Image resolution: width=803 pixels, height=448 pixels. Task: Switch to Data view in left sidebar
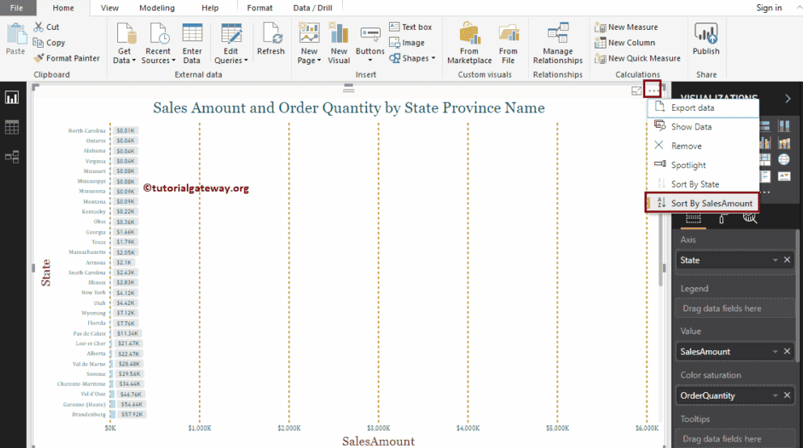coord(12,127)
